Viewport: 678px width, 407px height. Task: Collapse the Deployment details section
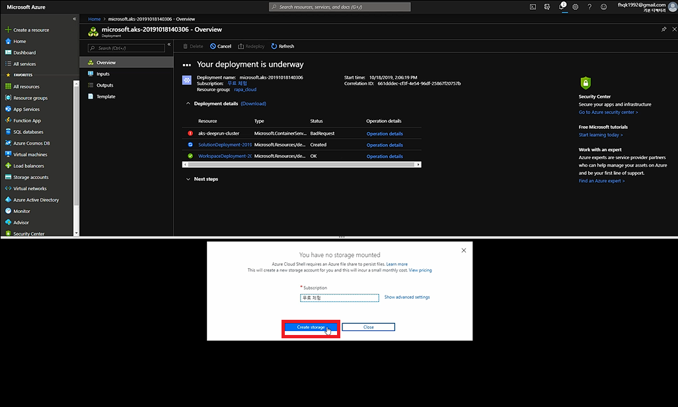188,103
